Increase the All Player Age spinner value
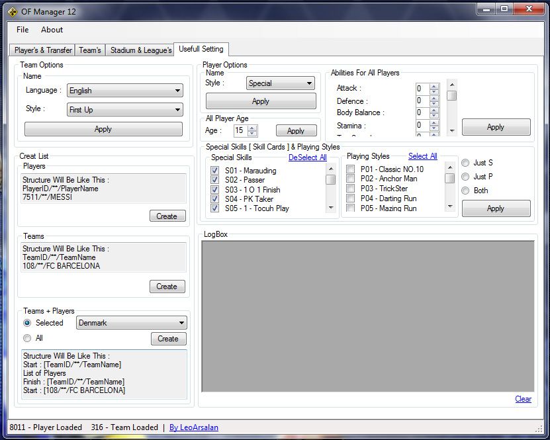The height and width of the screenshot is (440, 550). coord(253,128)
